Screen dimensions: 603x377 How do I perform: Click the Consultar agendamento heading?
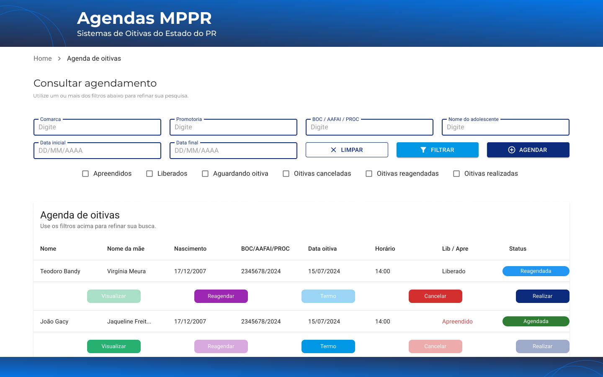click(95, 83)
